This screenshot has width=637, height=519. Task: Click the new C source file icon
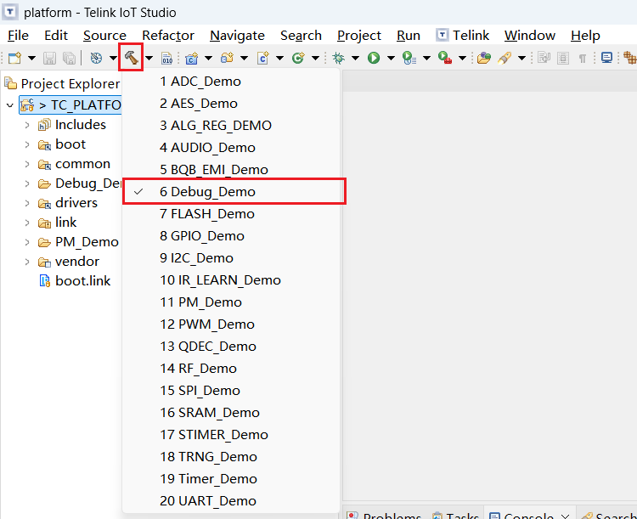[x=262, y=58]
